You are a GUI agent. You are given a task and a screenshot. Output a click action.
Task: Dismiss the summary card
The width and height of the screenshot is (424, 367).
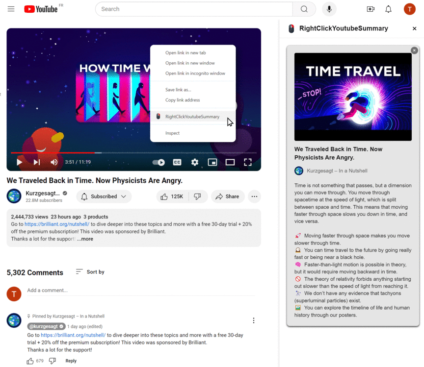pyautogui.click(x=414, y=50)
